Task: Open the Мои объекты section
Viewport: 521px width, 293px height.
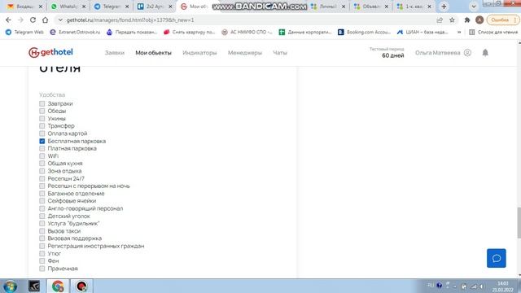Action: point(153,52)
